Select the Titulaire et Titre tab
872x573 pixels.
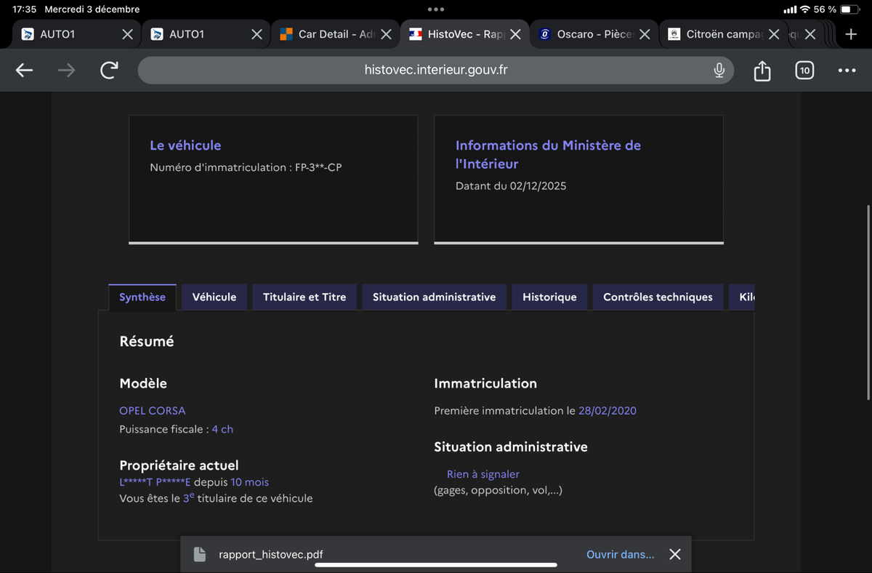click(304, 297)
